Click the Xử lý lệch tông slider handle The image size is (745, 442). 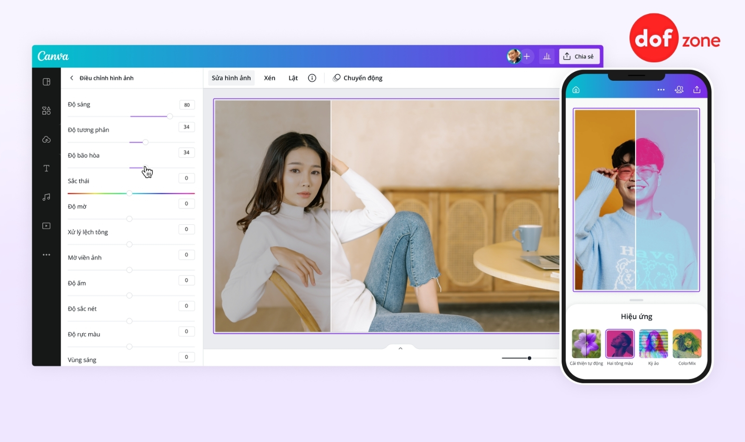129,244
